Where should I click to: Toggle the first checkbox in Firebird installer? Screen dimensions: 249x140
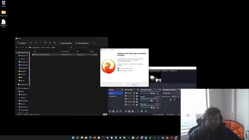(x=118, y=68)
